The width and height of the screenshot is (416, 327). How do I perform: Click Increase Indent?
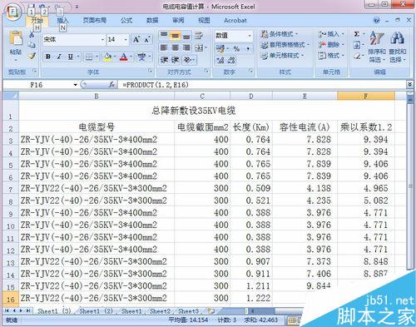coord(176,60)
